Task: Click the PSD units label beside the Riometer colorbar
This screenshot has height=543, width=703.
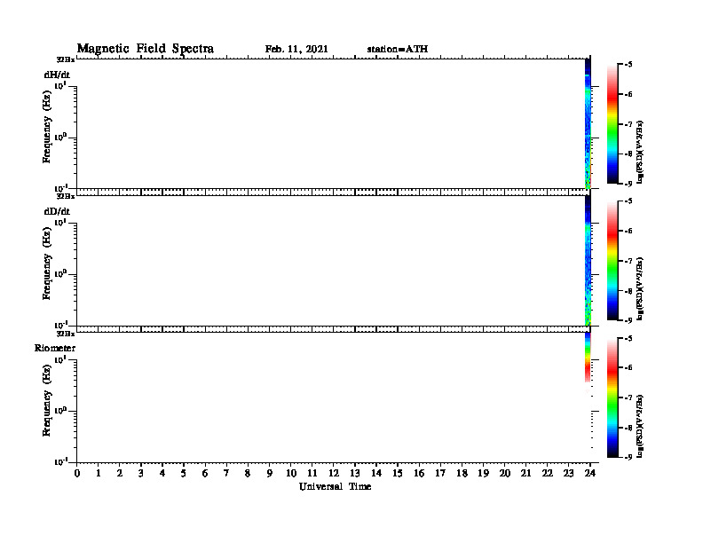Action: pos(640,426)
